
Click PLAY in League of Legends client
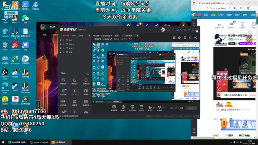53,27
